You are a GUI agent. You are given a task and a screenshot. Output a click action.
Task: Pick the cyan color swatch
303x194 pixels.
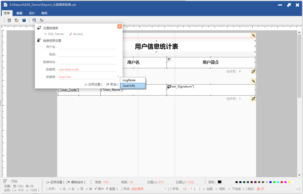point(278,182)
